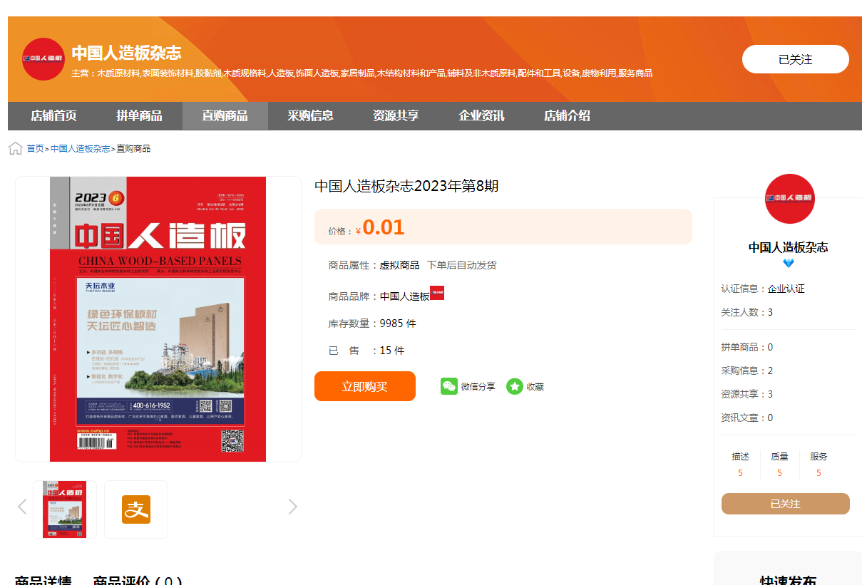Image resolution: width=862 pixels, height=585 pixels.
Task: Click the 下单后自动发货 text
Action: (461, 265)
